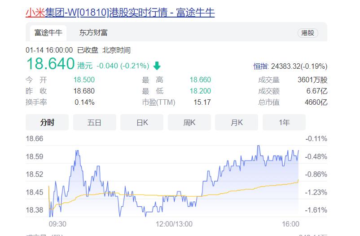360x236 pixels.
Task: Click the 总市值 label
Action: [269, 102]
